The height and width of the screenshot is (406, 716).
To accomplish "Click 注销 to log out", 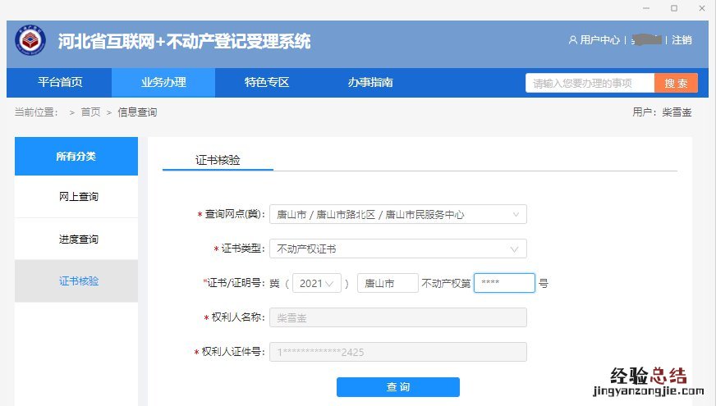I will (682, 40).
